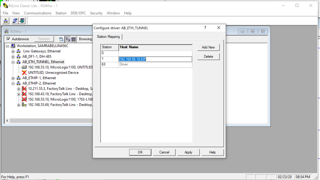Select UNTITLED, Unrecognized Device row

click(53, 73)
